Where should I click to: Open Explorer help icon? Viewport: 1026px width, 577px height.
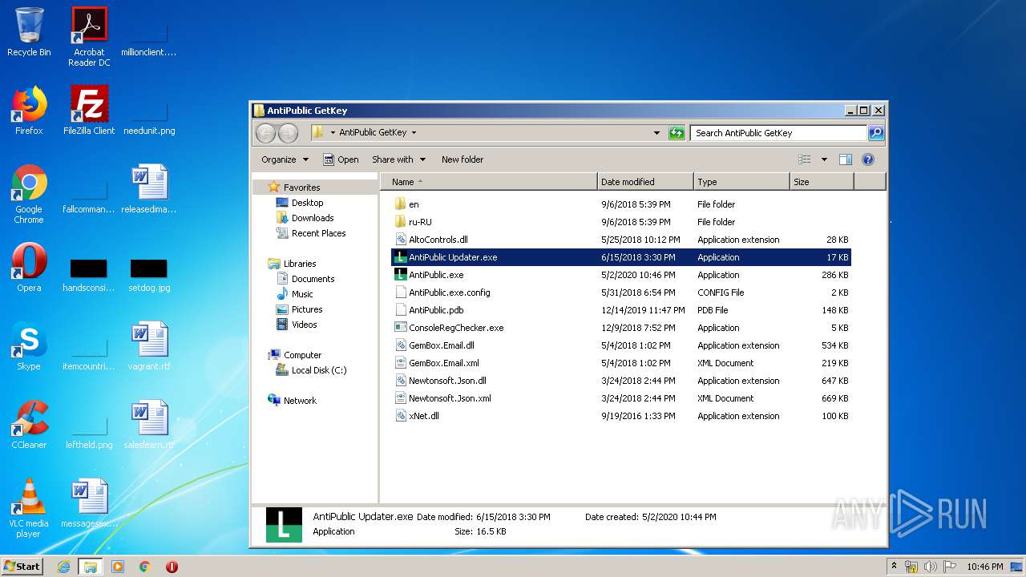[868, 159]
